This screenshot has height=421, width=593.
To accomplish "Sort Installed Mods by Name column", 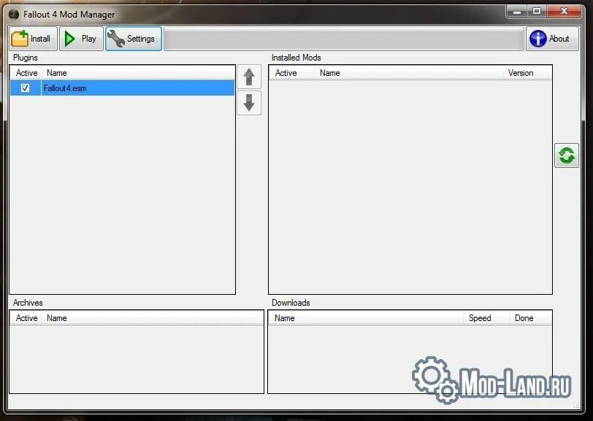I will pos(408,73).
